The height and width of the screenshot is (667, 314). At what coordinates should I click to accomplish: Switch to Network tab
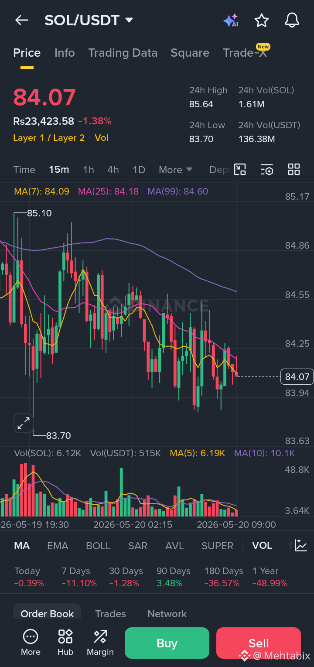click(167, 614)
